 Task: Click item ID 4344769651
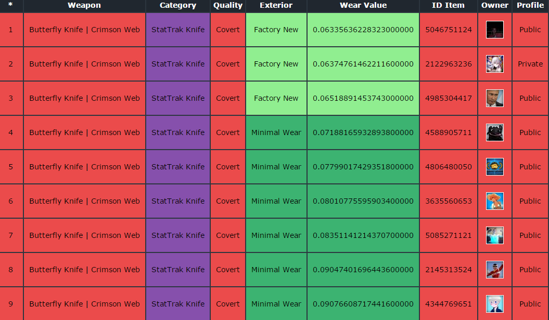449,303
